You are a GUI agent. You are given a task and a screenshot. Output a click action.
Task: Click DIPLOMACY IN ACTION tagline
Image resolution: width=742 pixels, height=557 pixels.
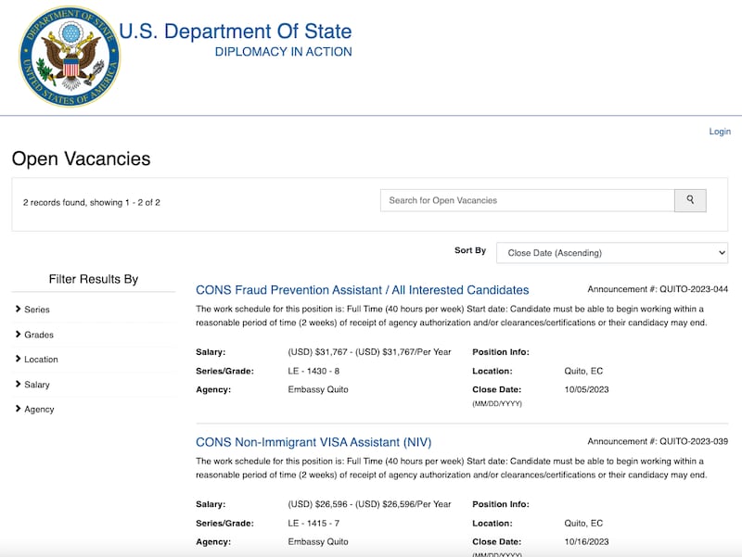click(x=283, y=52)
